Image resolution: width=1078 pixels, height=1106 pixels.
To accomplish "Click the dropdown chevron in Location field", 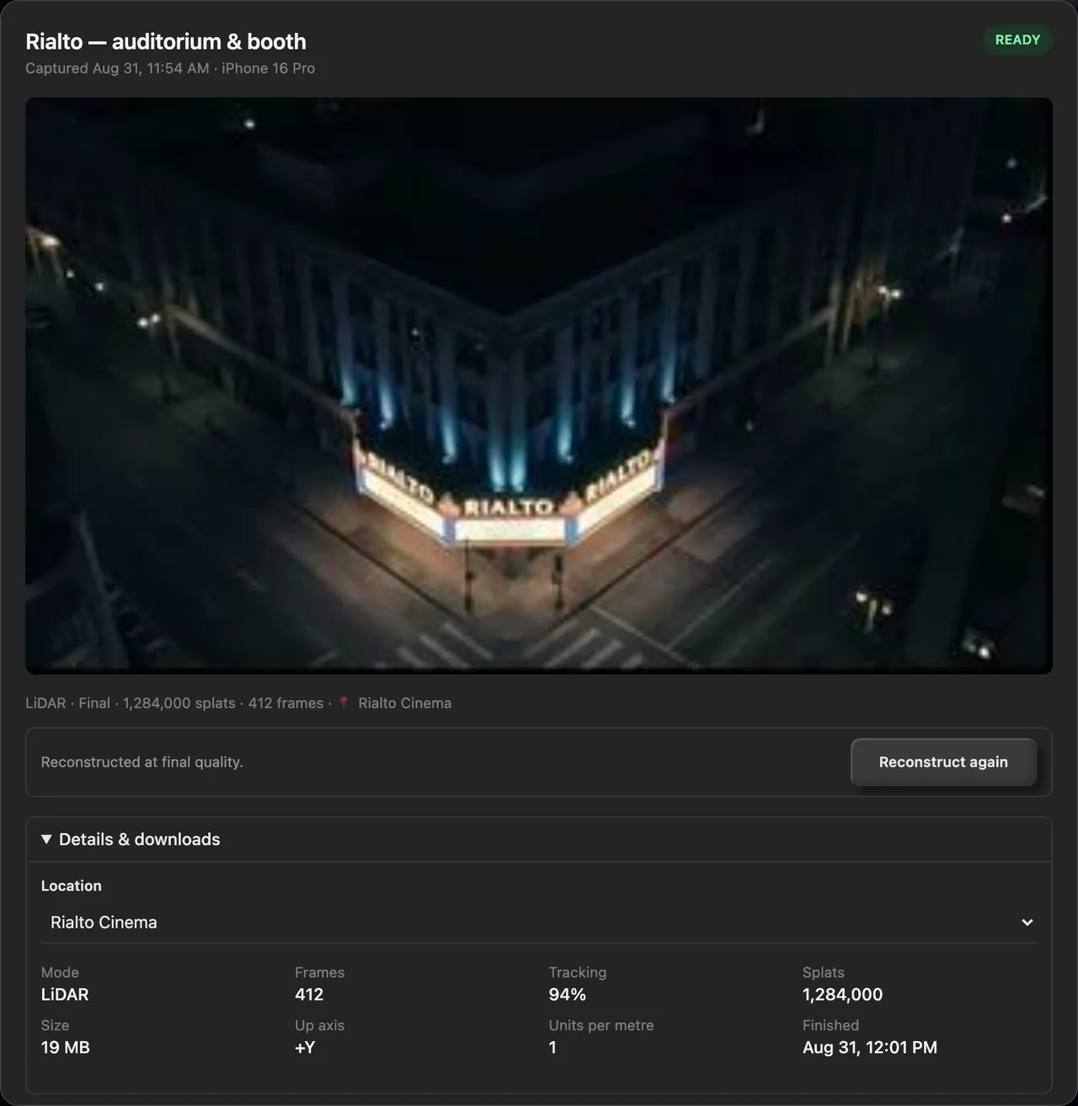I will (1027, 923).
